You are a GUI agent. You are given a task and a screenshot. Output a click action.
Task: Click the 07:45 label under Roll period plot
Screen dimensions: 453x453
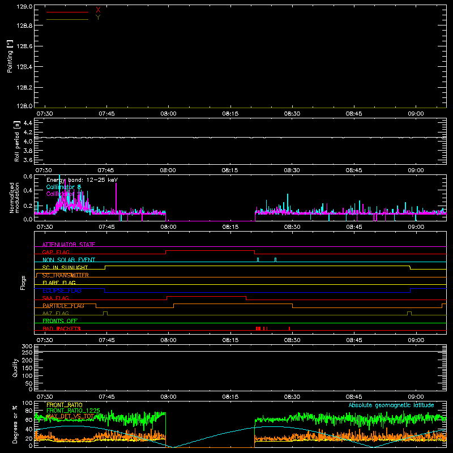[x=106, y=170]
